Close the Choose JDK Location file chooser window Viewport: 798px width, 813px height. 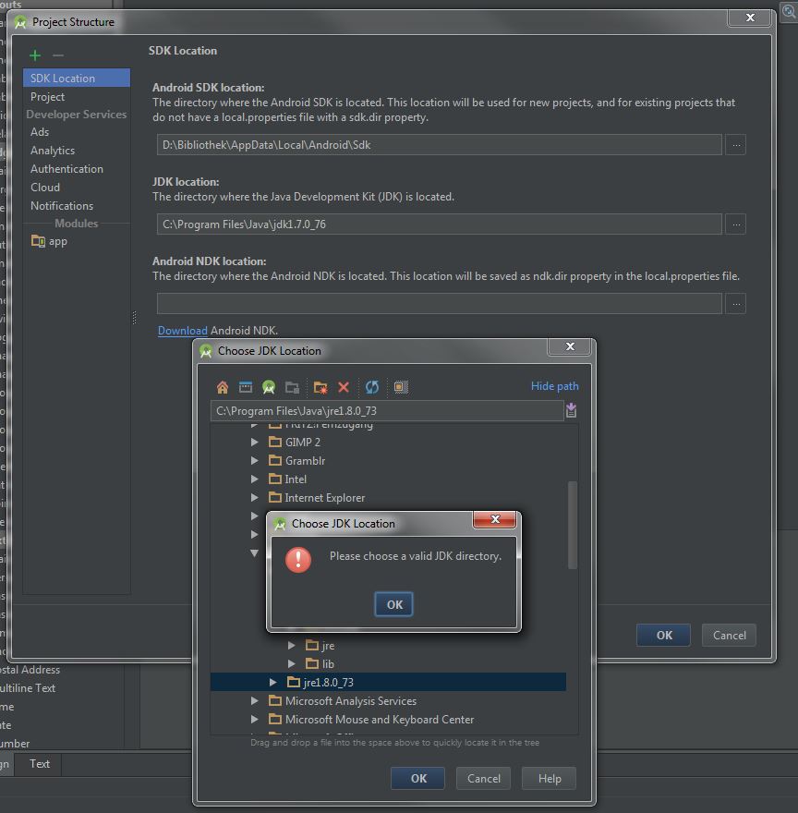pos(570,346)
